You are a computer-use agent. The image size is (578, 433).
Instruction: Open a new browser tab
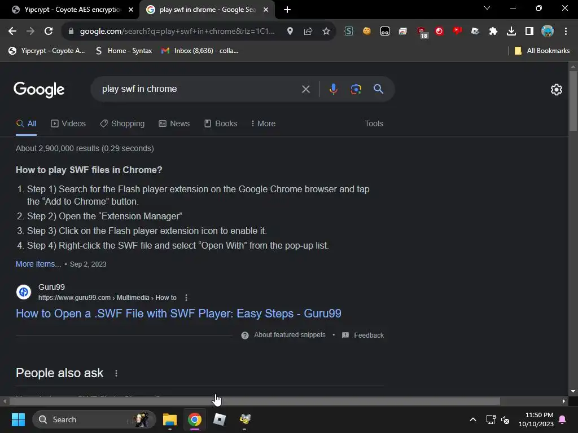(x=287, y=10)
